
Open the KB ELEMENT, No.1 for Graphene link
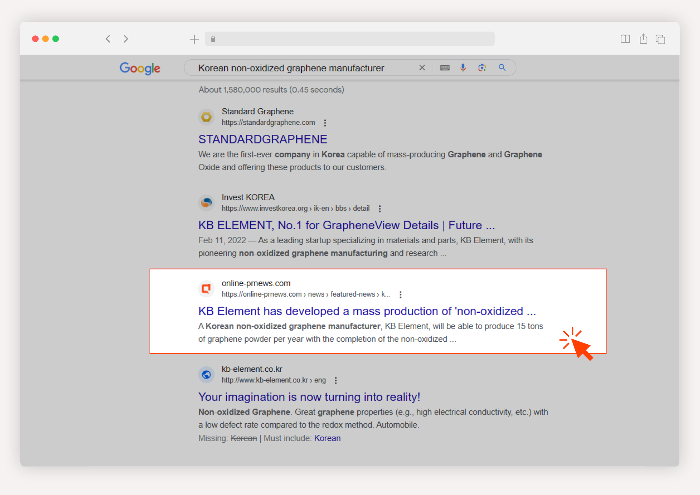346,225
